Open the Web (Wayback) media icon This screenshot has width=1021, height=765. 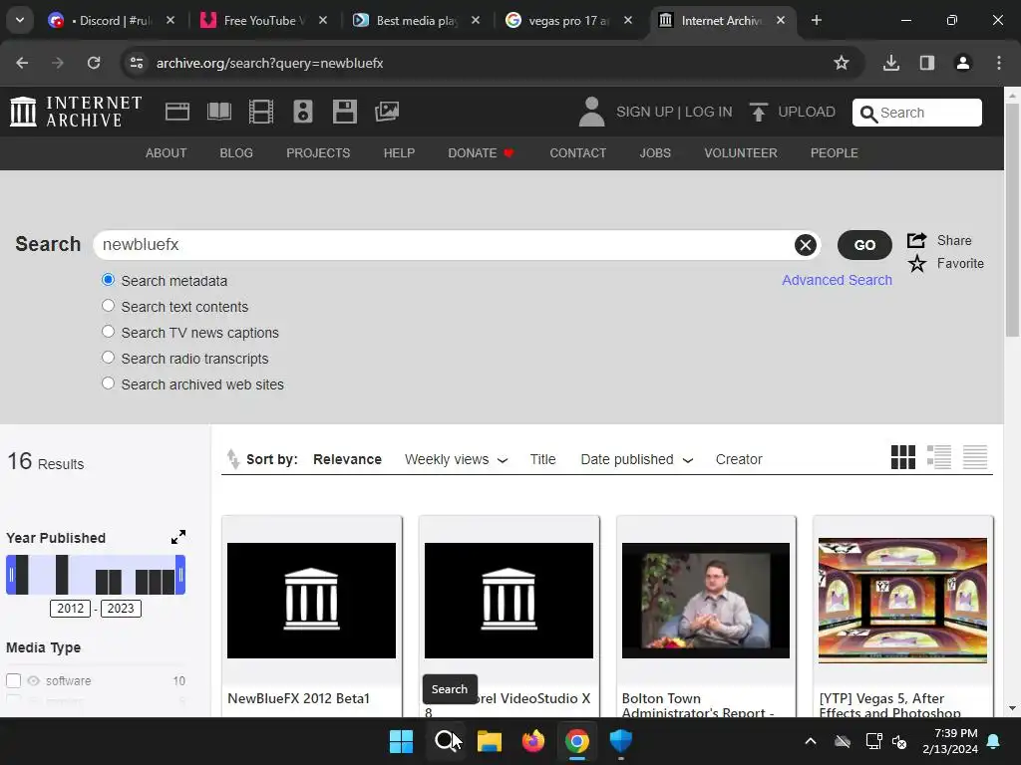pyautogui.click(x=177, y=112)
